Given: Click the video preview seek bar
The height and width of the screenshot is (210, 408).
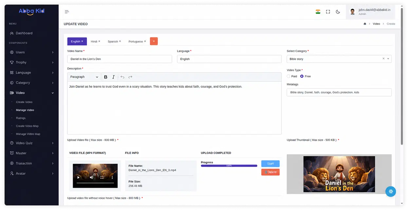Looking at the screenshot, I should click(x=95, y=183).
